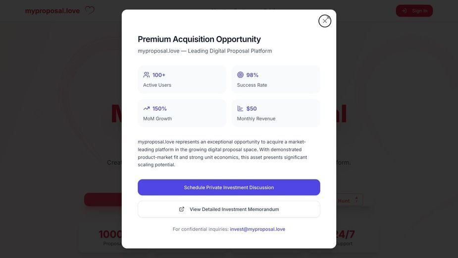Click the heart logo icon in header
The image size is (458, 258).
point(90,10)
